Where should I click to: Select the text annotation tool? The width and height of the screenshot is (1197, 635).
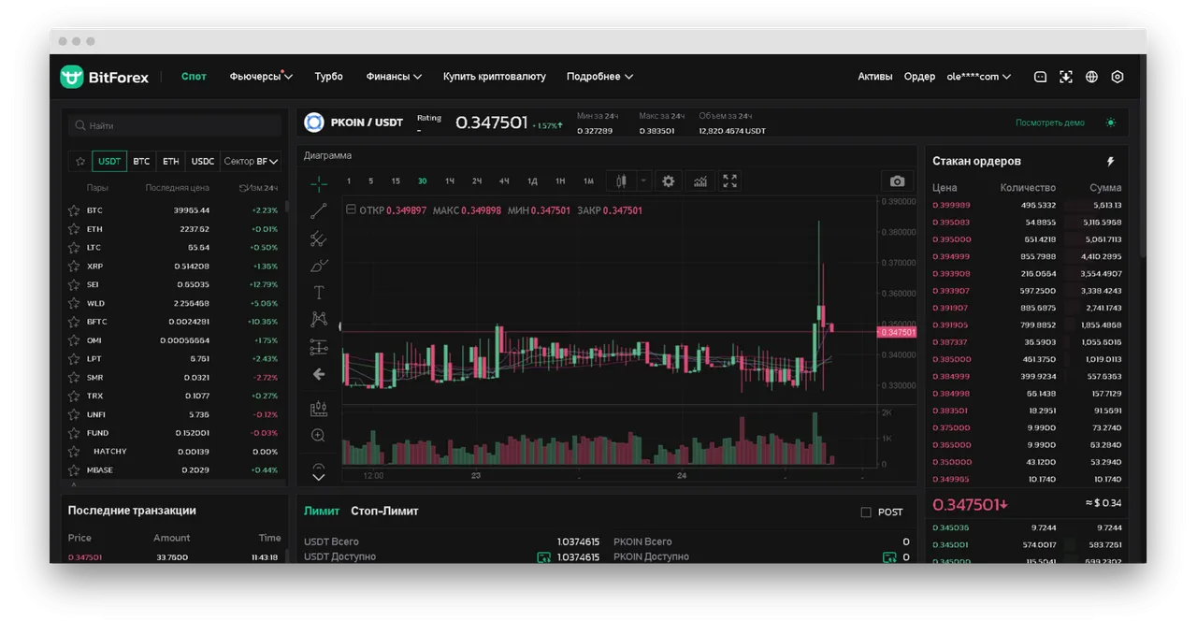point(319,293)
